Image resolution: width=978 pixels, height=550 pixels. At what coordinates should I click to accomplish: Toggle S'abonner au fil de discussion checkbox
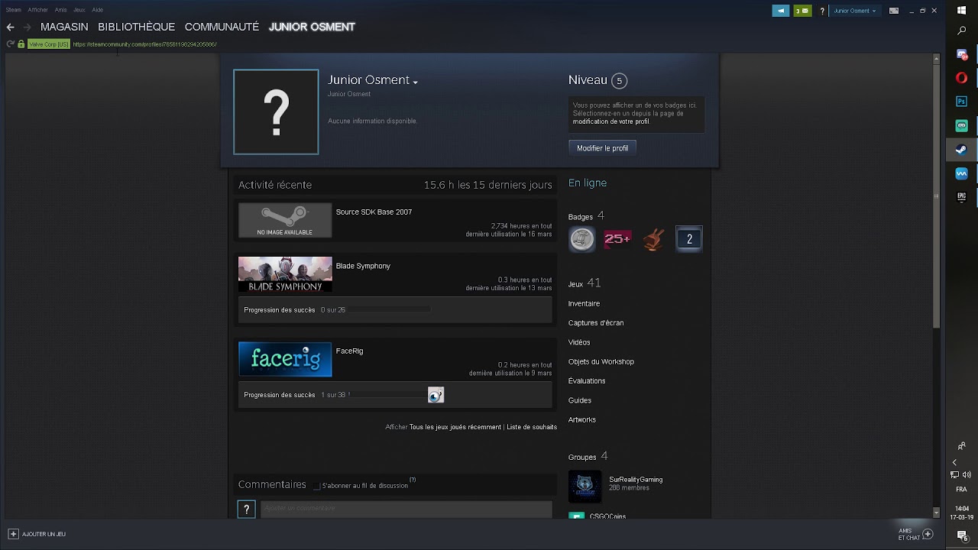tap(317, 486)
